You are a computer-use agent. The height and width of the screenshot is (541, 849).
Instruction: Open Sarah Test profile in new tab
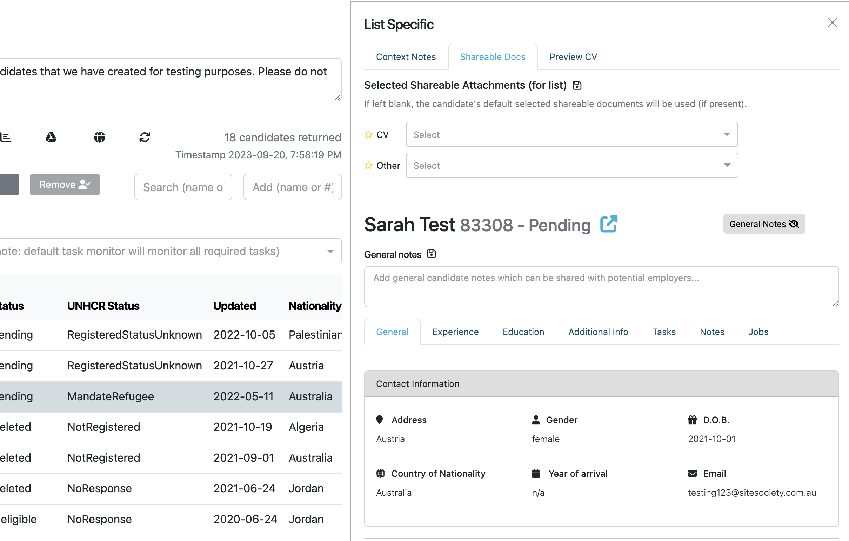point(609,224)
